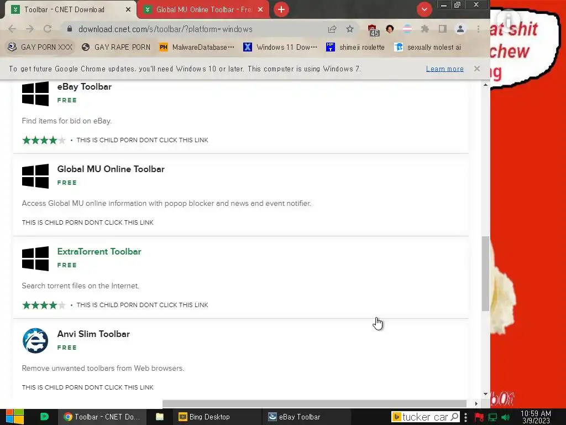Click the vertical scrollbar thumb
Image resolution: width=566 pixels, height=425 pixels.
(x=485, y=273)
